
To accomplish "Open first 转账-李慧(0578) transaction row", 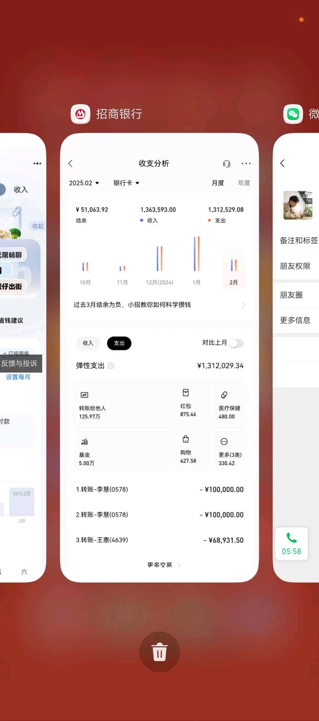I will [159, 489].
